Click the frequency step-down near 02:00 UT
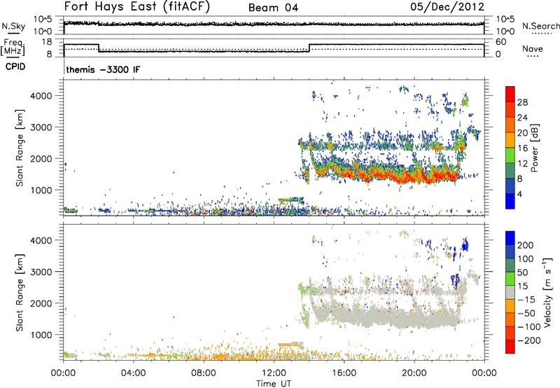This screenshot has height=388, width=560. pos(99,48)
